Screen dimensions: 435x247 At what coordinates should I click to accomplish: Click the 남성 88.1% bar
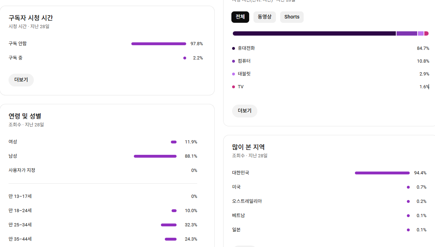tap(155, 156)
